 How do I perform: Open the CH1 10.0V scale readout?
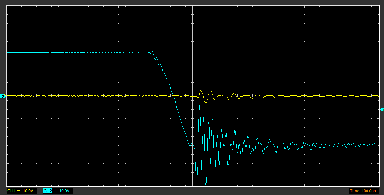click(x=28, y=191)
